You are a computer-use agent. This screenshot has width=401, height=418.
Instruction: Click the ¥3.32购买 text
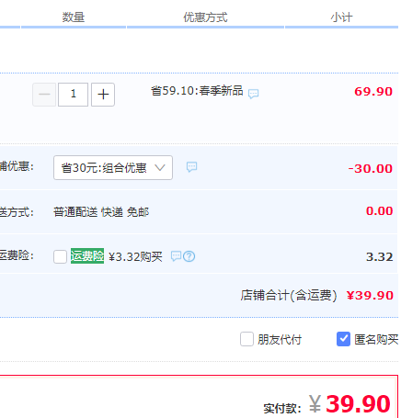coord(135,256)
